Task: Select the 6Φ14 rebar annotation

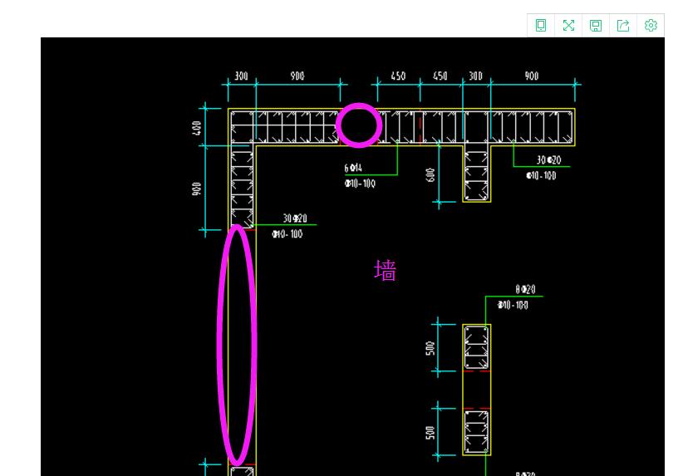Action: [x=353, y=168]
